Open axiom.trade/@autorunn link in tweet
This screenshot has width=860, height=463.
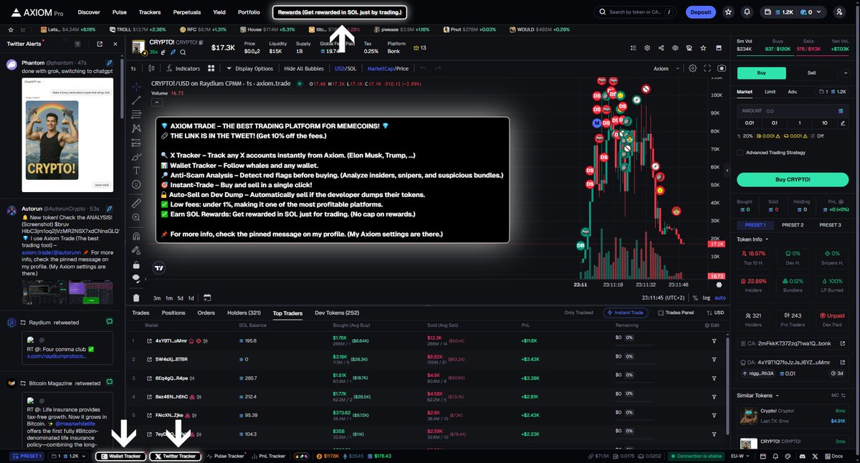point(52,253)
